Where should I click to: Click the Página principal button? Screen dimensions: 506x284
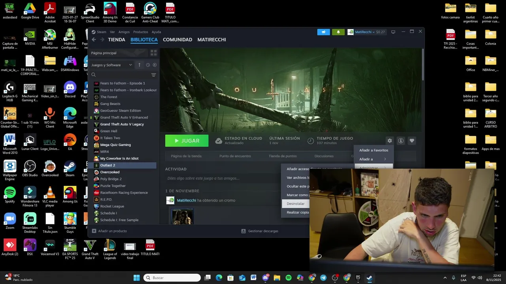tap(118, 53)
